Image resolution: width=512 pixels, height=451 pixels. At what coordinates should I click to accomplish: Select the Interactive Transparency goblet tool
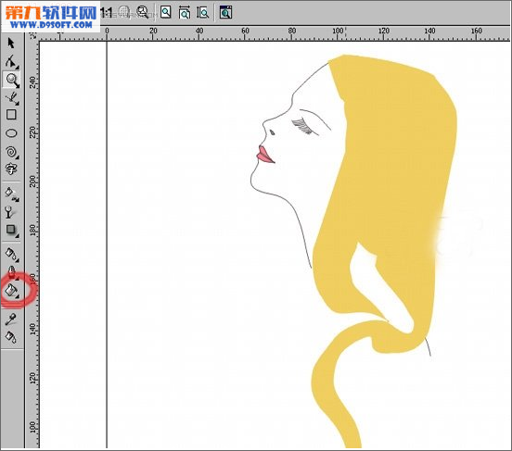coord(10,212)
